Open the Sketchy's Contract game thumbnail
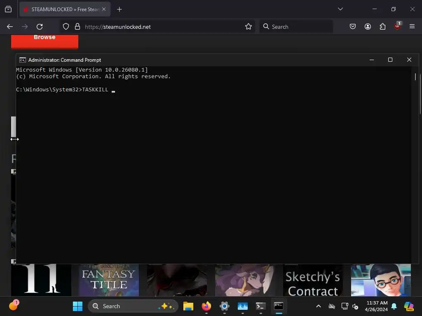This screenshot has width=422, height=316. click(313, 280)
